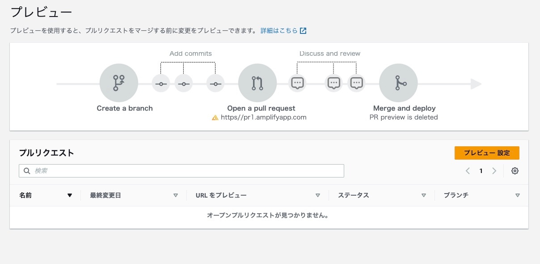This screenshot has height=264, width=540.
Task: Go to previous page arrow
Action: coord(468,171)
